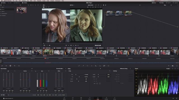Open the 3D stereoscopic palette
Image resolution: width=179 pixels, height=100 pixels.
(108, 66)
